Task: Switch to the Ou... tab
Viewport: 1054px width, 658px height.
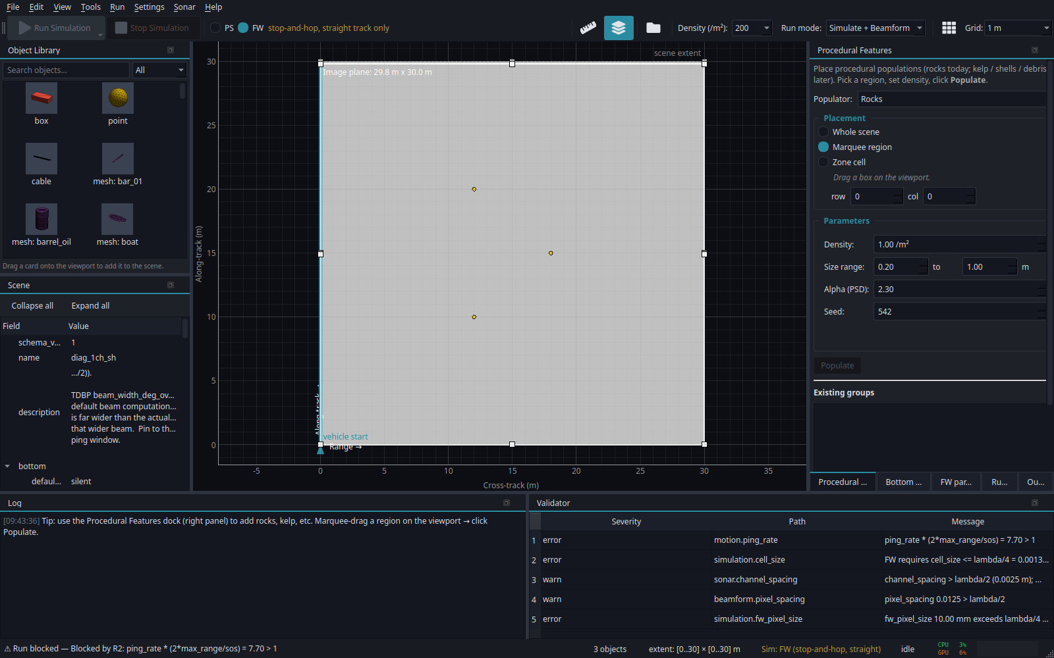Action: 1036,482
